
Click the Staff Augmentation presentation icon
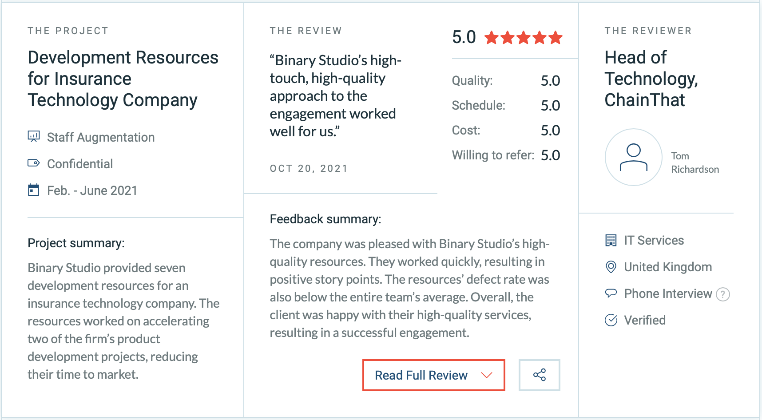click(34, 136)
